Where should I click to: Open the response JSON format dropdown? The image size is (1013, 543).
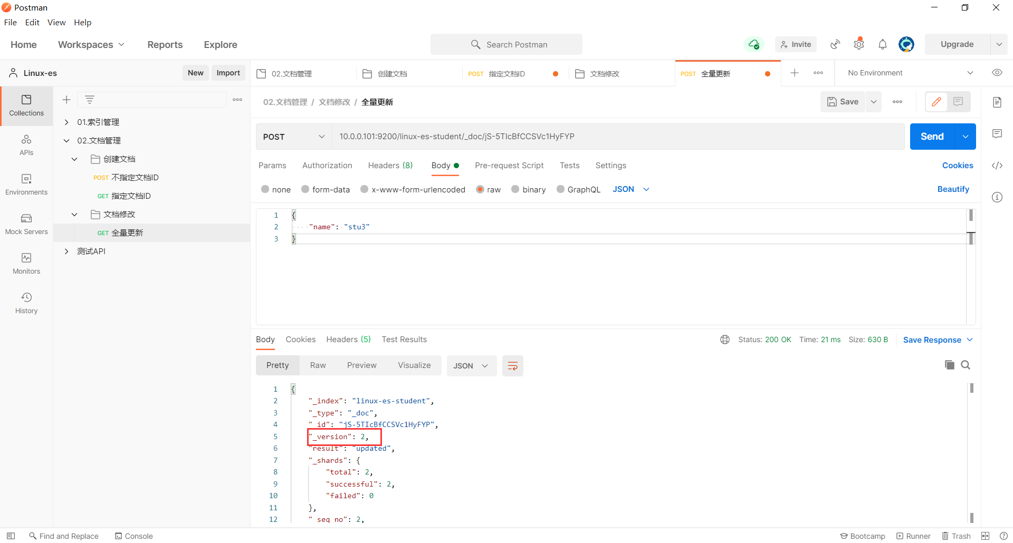[x=472, y=366]
